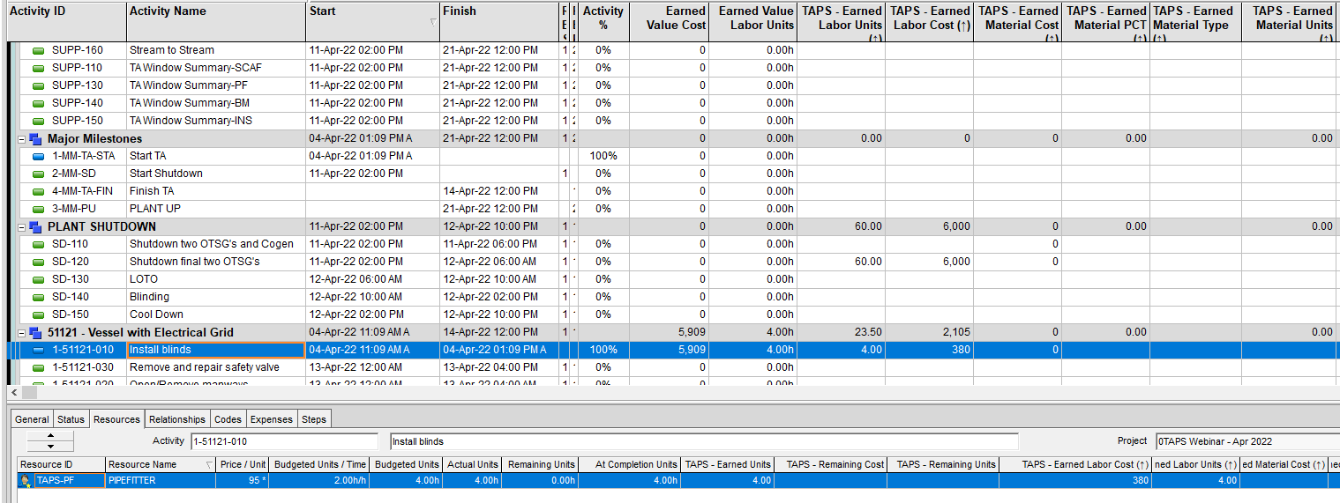The height and width of the screenshot is (503, 1340).
Task: Collapse the PLANT SHUTDOWN group
Action: pyautogui.click(x=22, y=226)
